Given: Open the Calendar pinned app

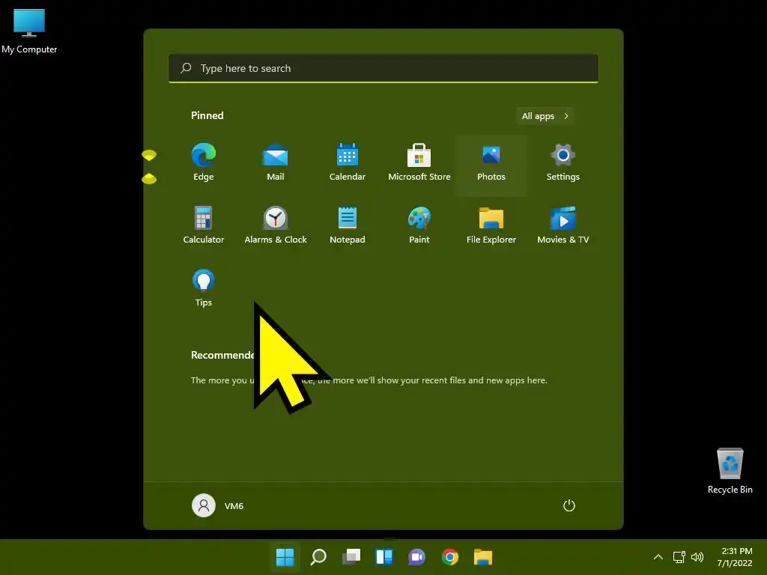Looking at the screenshot, I should point(348,162).
